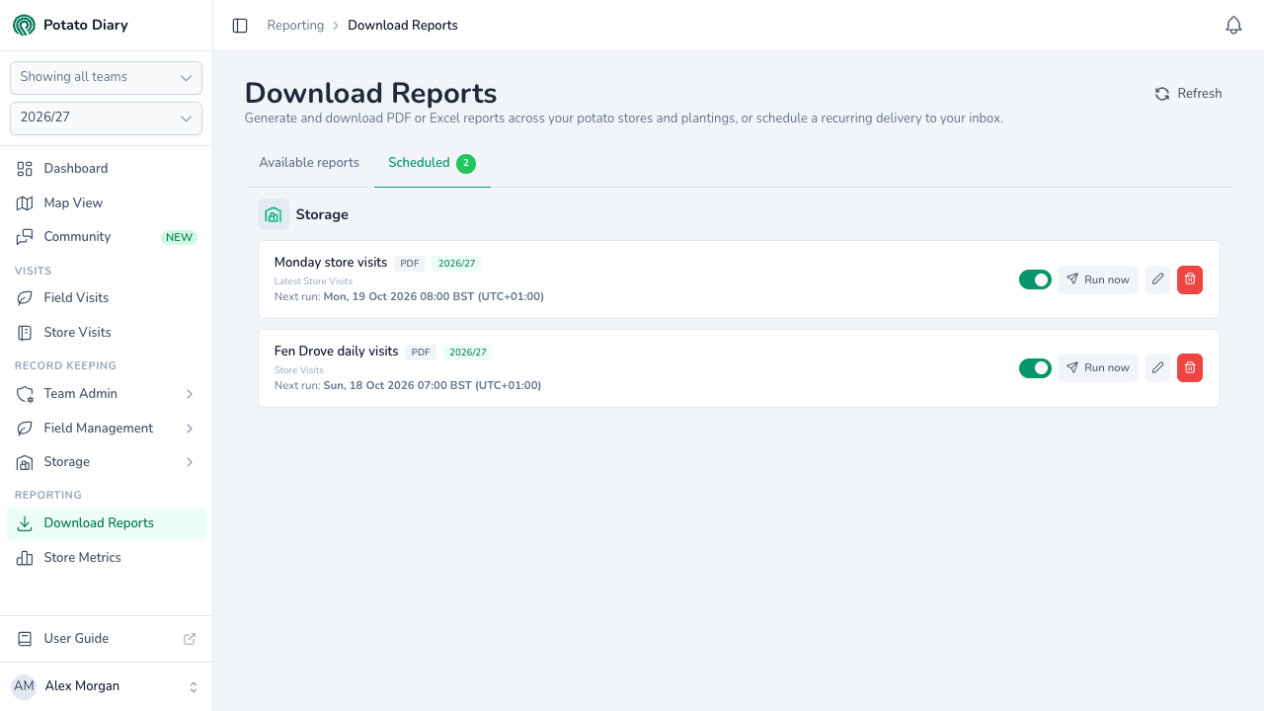
Task: Open Store Visits page
Action: tap(107, 332)
